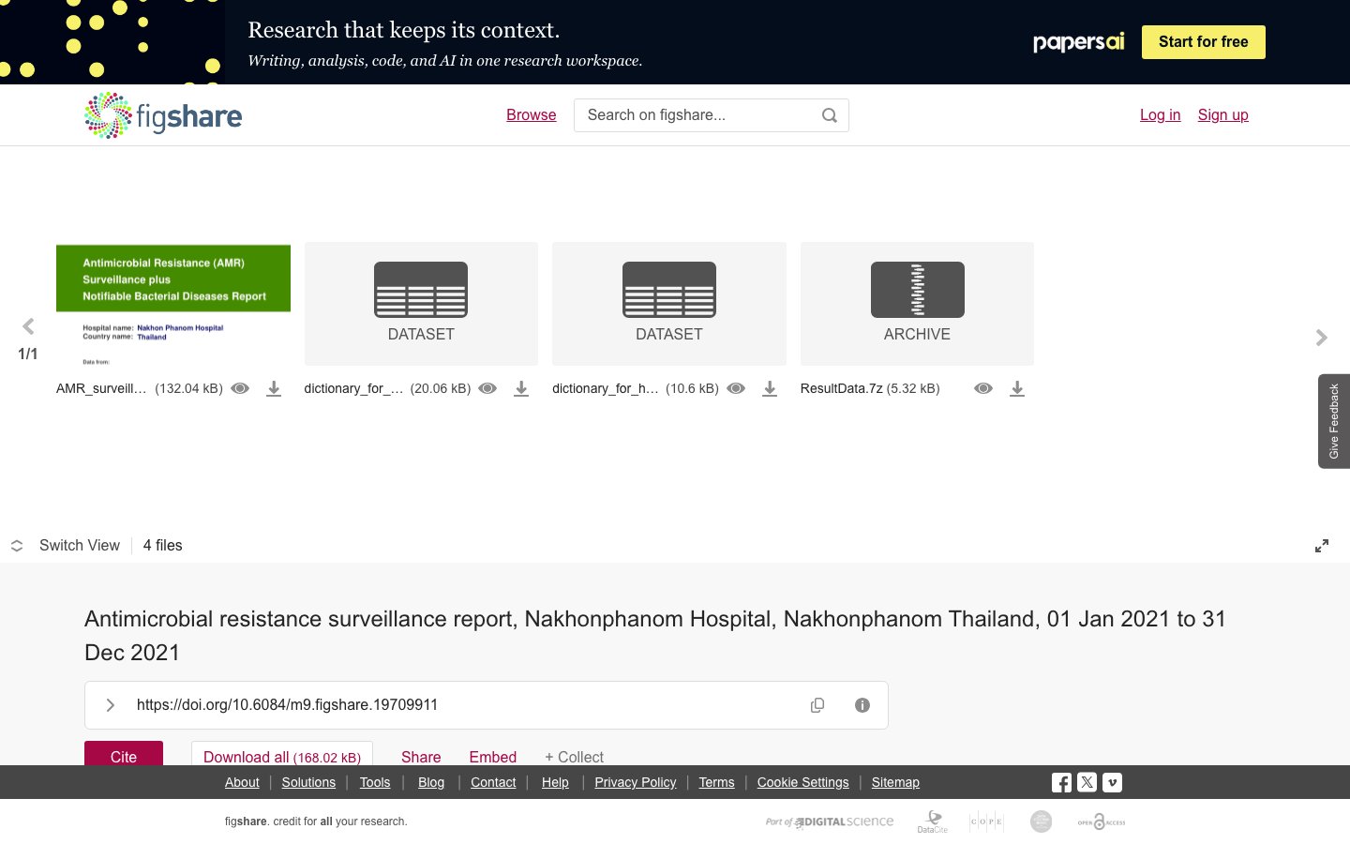Preview the 20.06 kB dictionary file
The image size is (1350, 844).
[x=487, y=388]
